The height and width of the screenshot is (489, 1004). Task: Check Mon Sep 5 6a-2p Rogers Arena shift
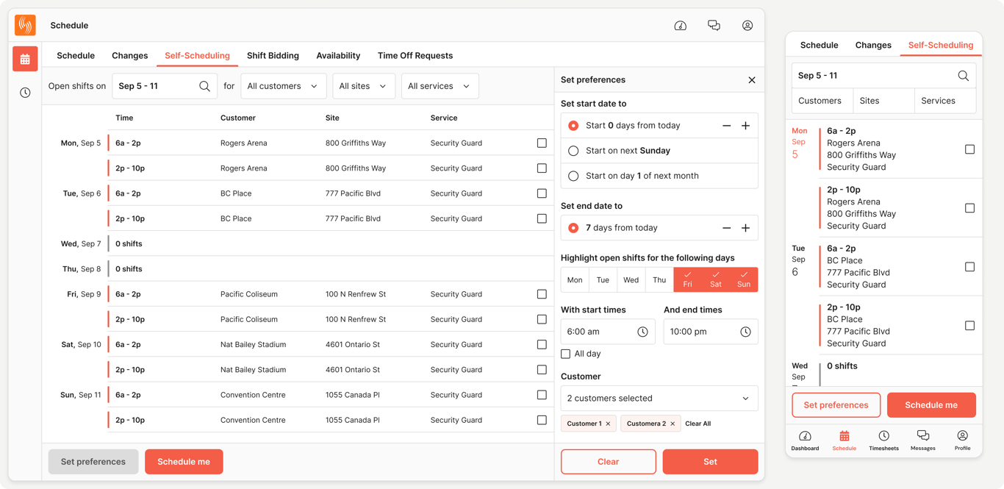(x=542, y=143)
